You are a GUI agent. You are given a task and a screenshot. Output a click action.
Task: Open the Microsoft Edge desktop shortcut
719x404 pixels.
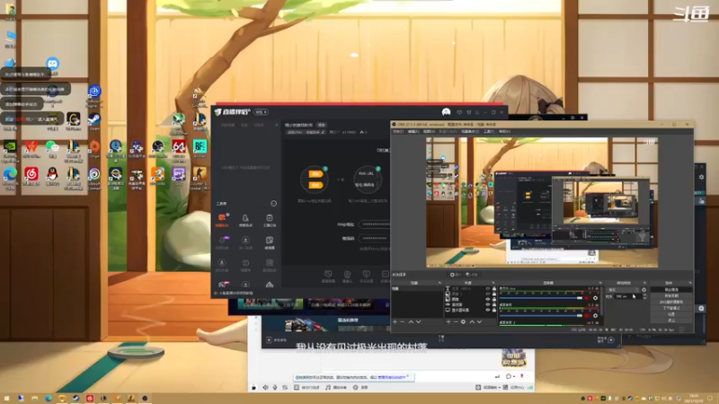(x=10, y=174)
